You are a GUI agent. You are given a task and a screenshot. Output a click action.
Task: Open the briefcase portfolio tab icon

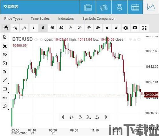click(x=88, y=7)
